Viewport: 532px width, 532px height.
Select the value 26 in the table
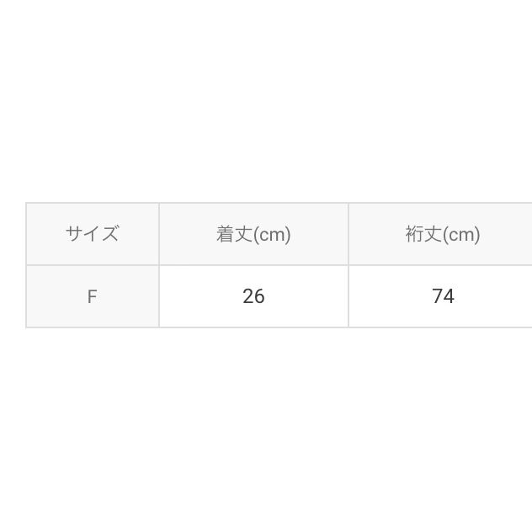point(253,296)
